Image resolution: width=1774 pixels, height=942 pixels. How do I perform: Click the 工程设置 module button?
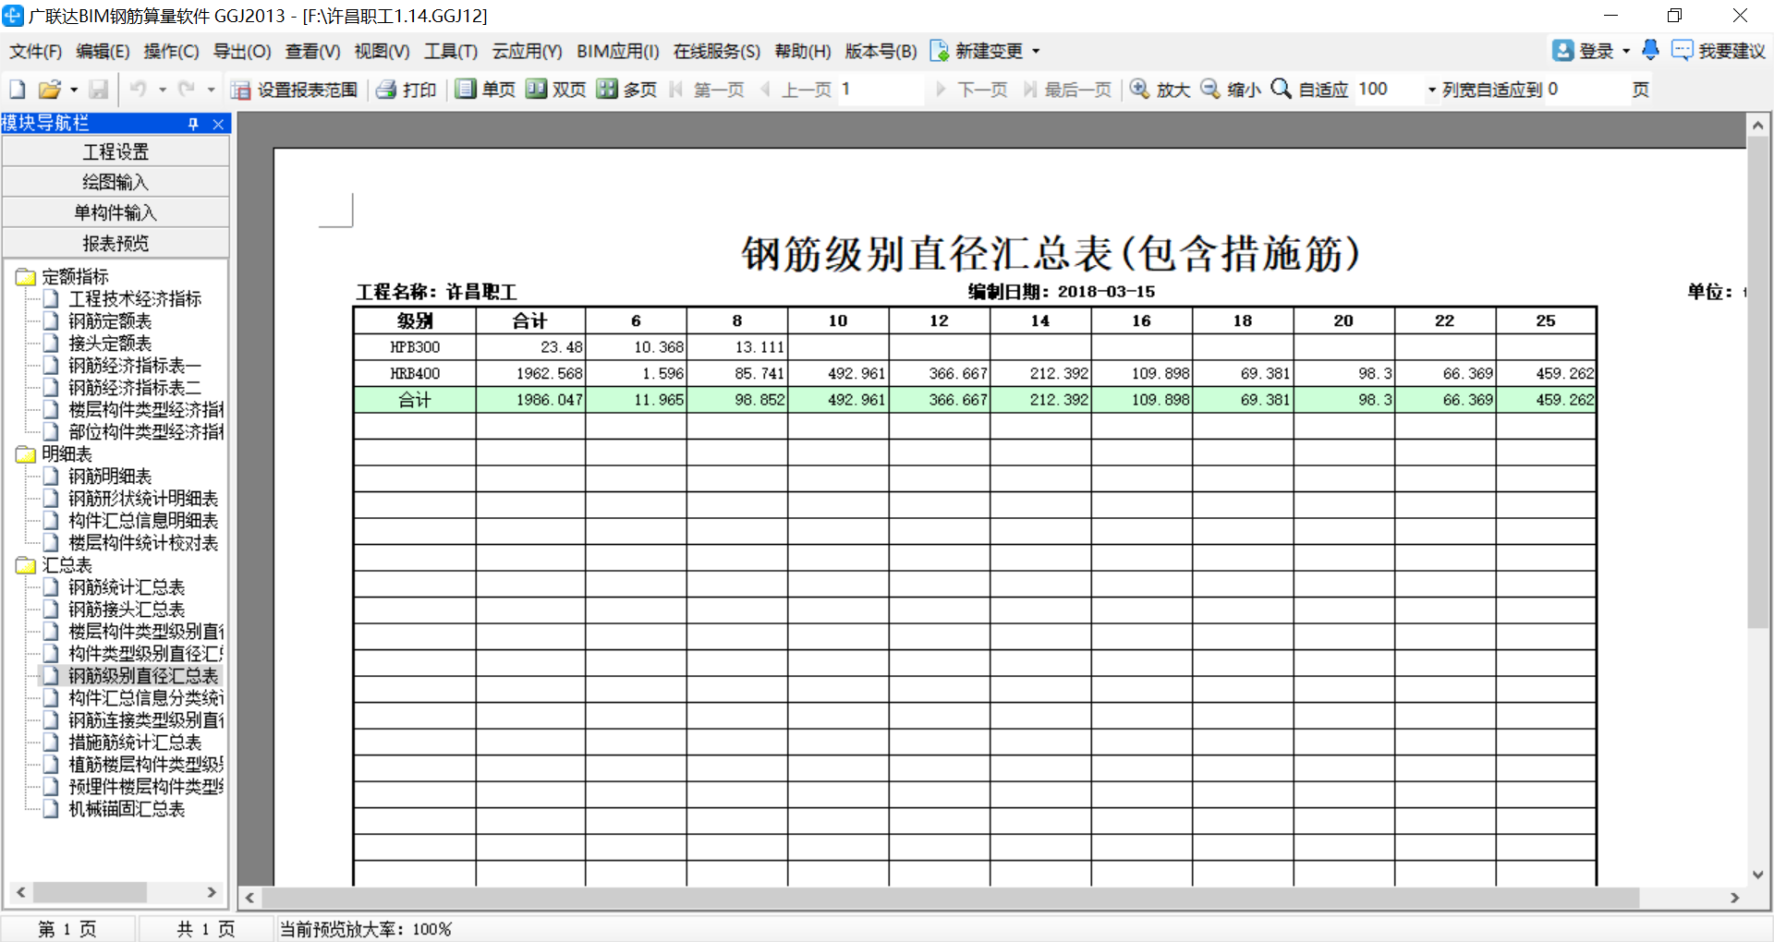115,151
